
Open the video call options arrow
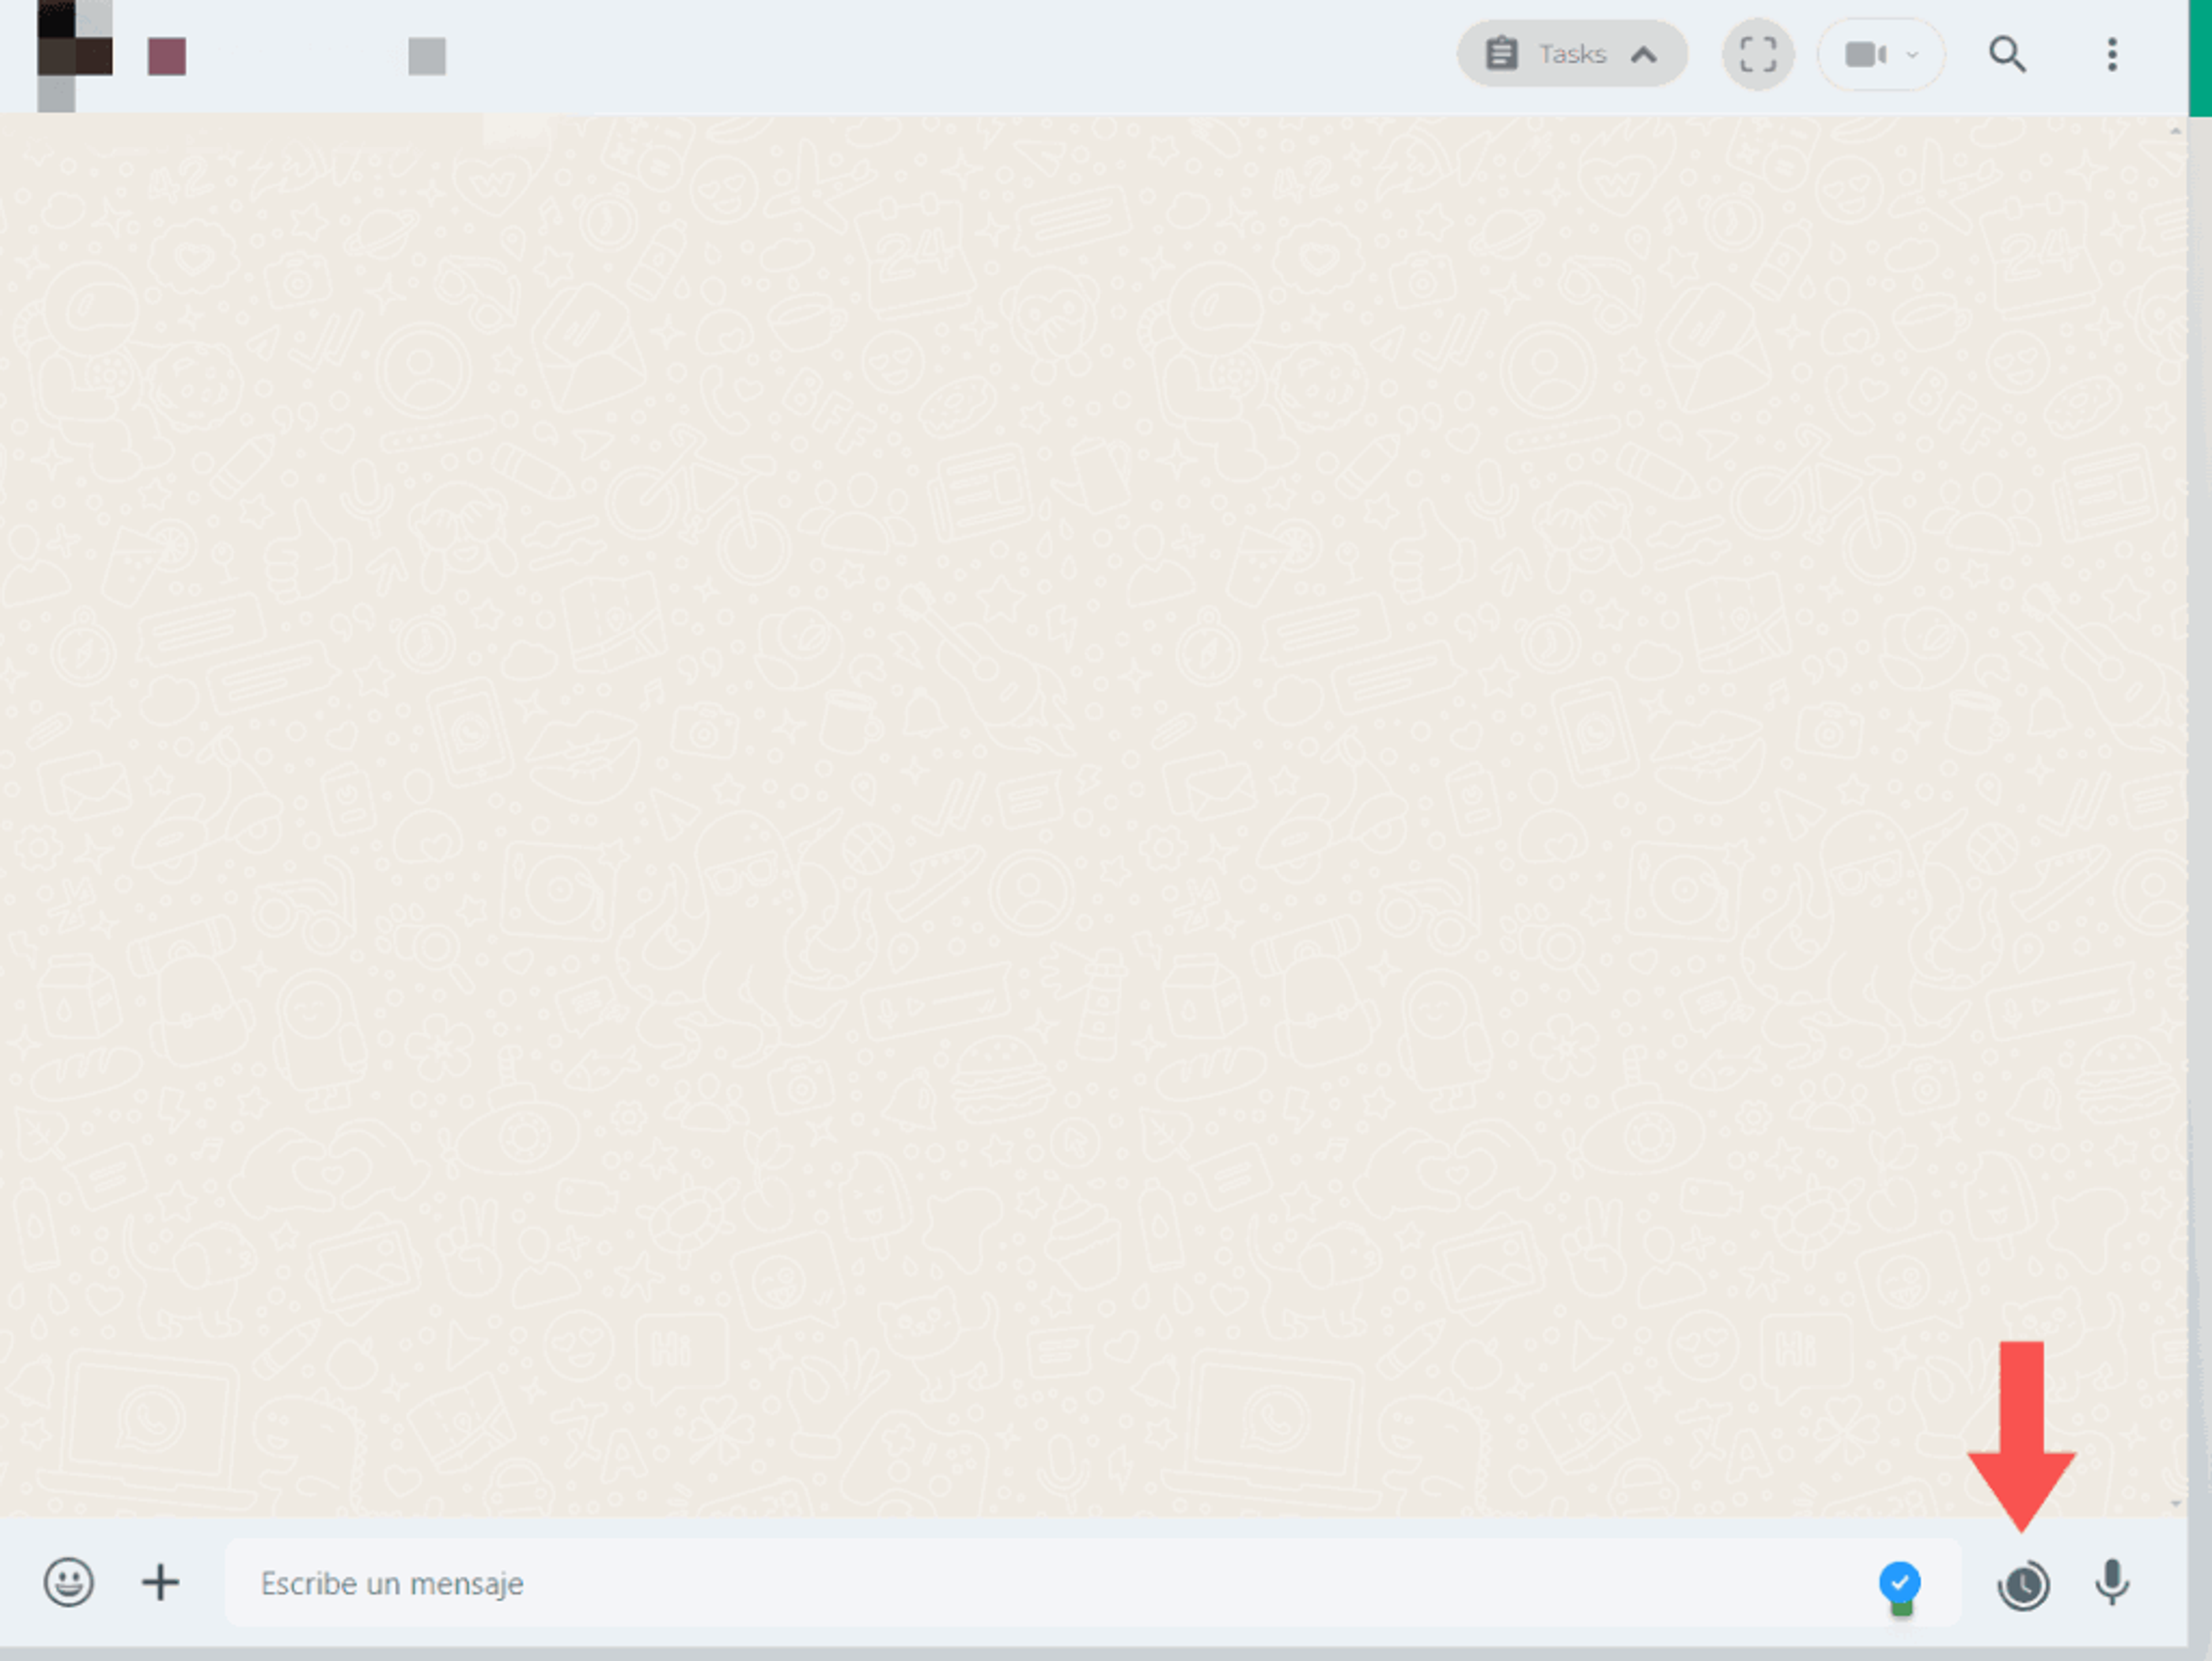(1912, 54)
